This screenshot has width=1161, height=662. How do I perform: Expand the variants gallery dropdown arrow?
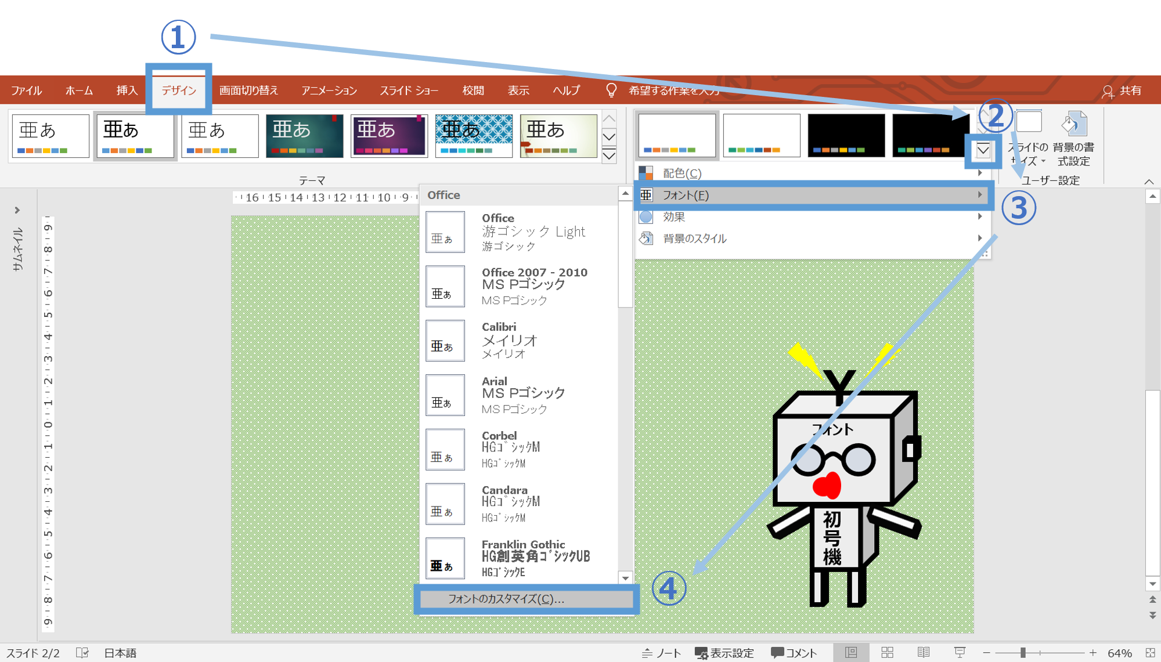(x=983, y=151)
